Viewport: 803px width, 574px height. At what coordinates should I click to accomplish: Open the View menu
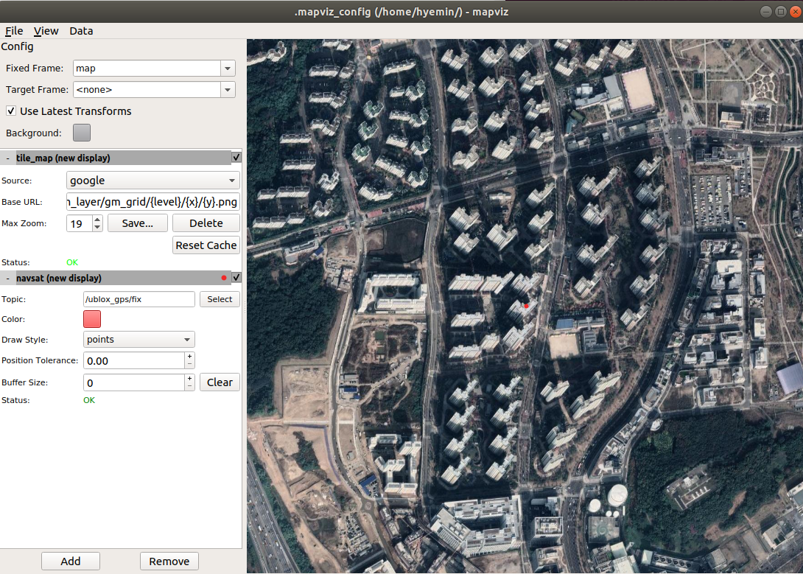point(46,31)
